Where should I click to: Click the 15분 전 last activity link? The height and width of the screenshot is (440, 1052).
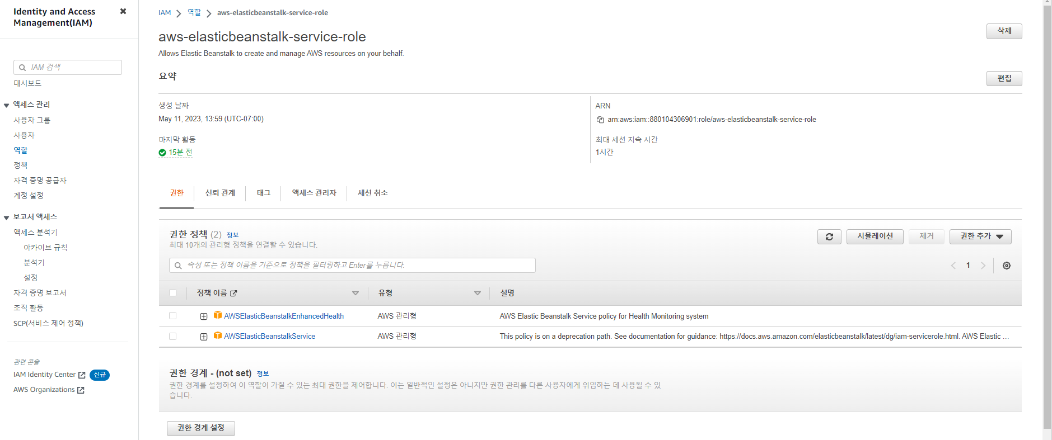click(x=180, y=153)
